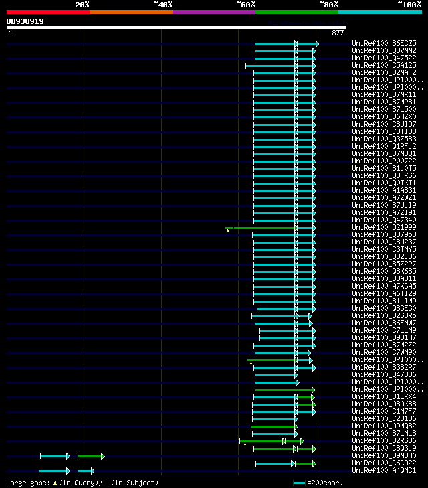
Task: Select the UniRef100_C2B186 label
Action: (384, 418)
